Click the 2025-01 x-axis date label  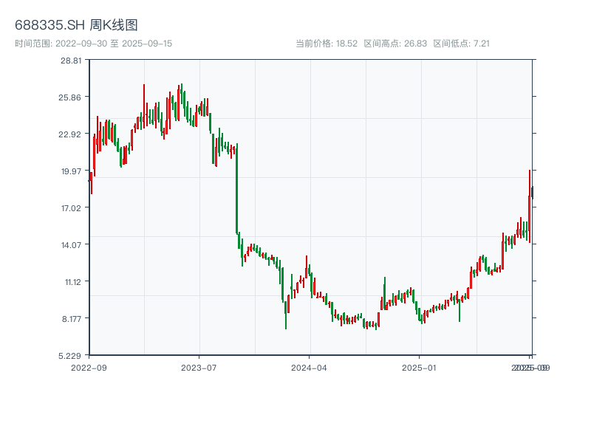click(420, 367)
